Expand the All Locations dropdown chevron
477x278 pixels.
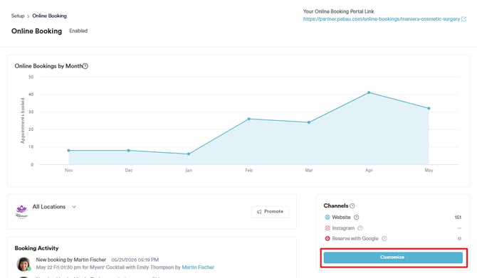(74, 207)
